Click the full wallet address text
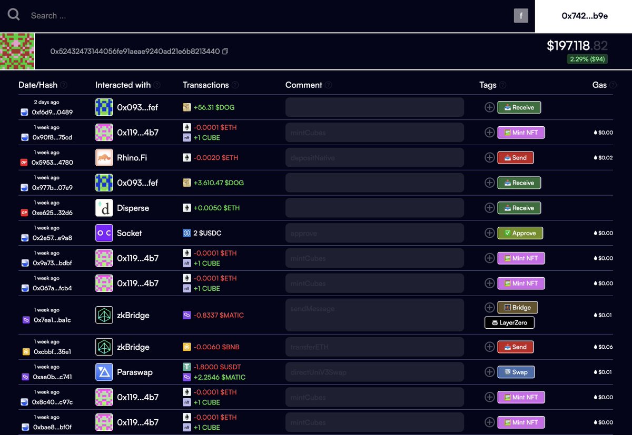Viewport: 632px width, 435px height. point(135,52)
